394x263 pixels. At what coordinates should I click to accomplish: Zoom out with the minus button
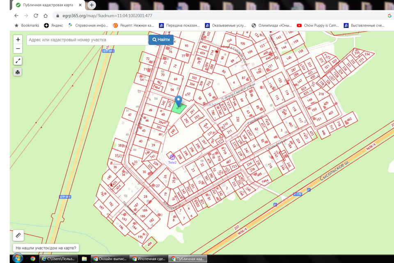[18, 49]
